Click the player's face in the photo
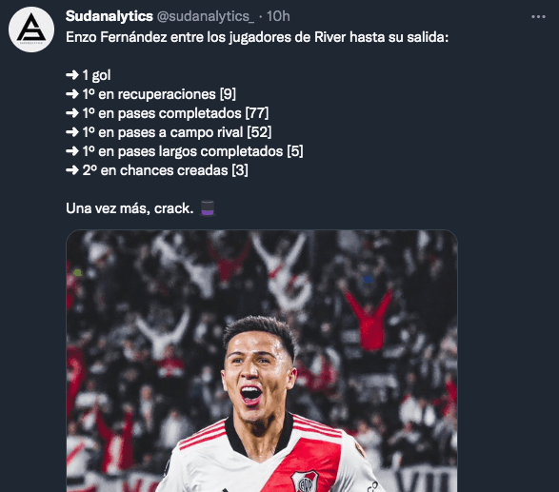The height and width of the screenshot is (492, 559). click(256, 378)
